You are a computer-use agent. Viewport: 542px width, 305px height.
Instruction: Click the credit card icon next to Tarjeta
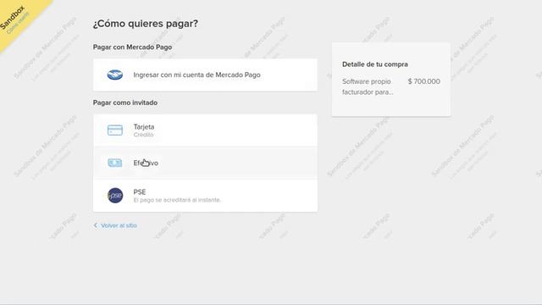(x=115, y=130)
